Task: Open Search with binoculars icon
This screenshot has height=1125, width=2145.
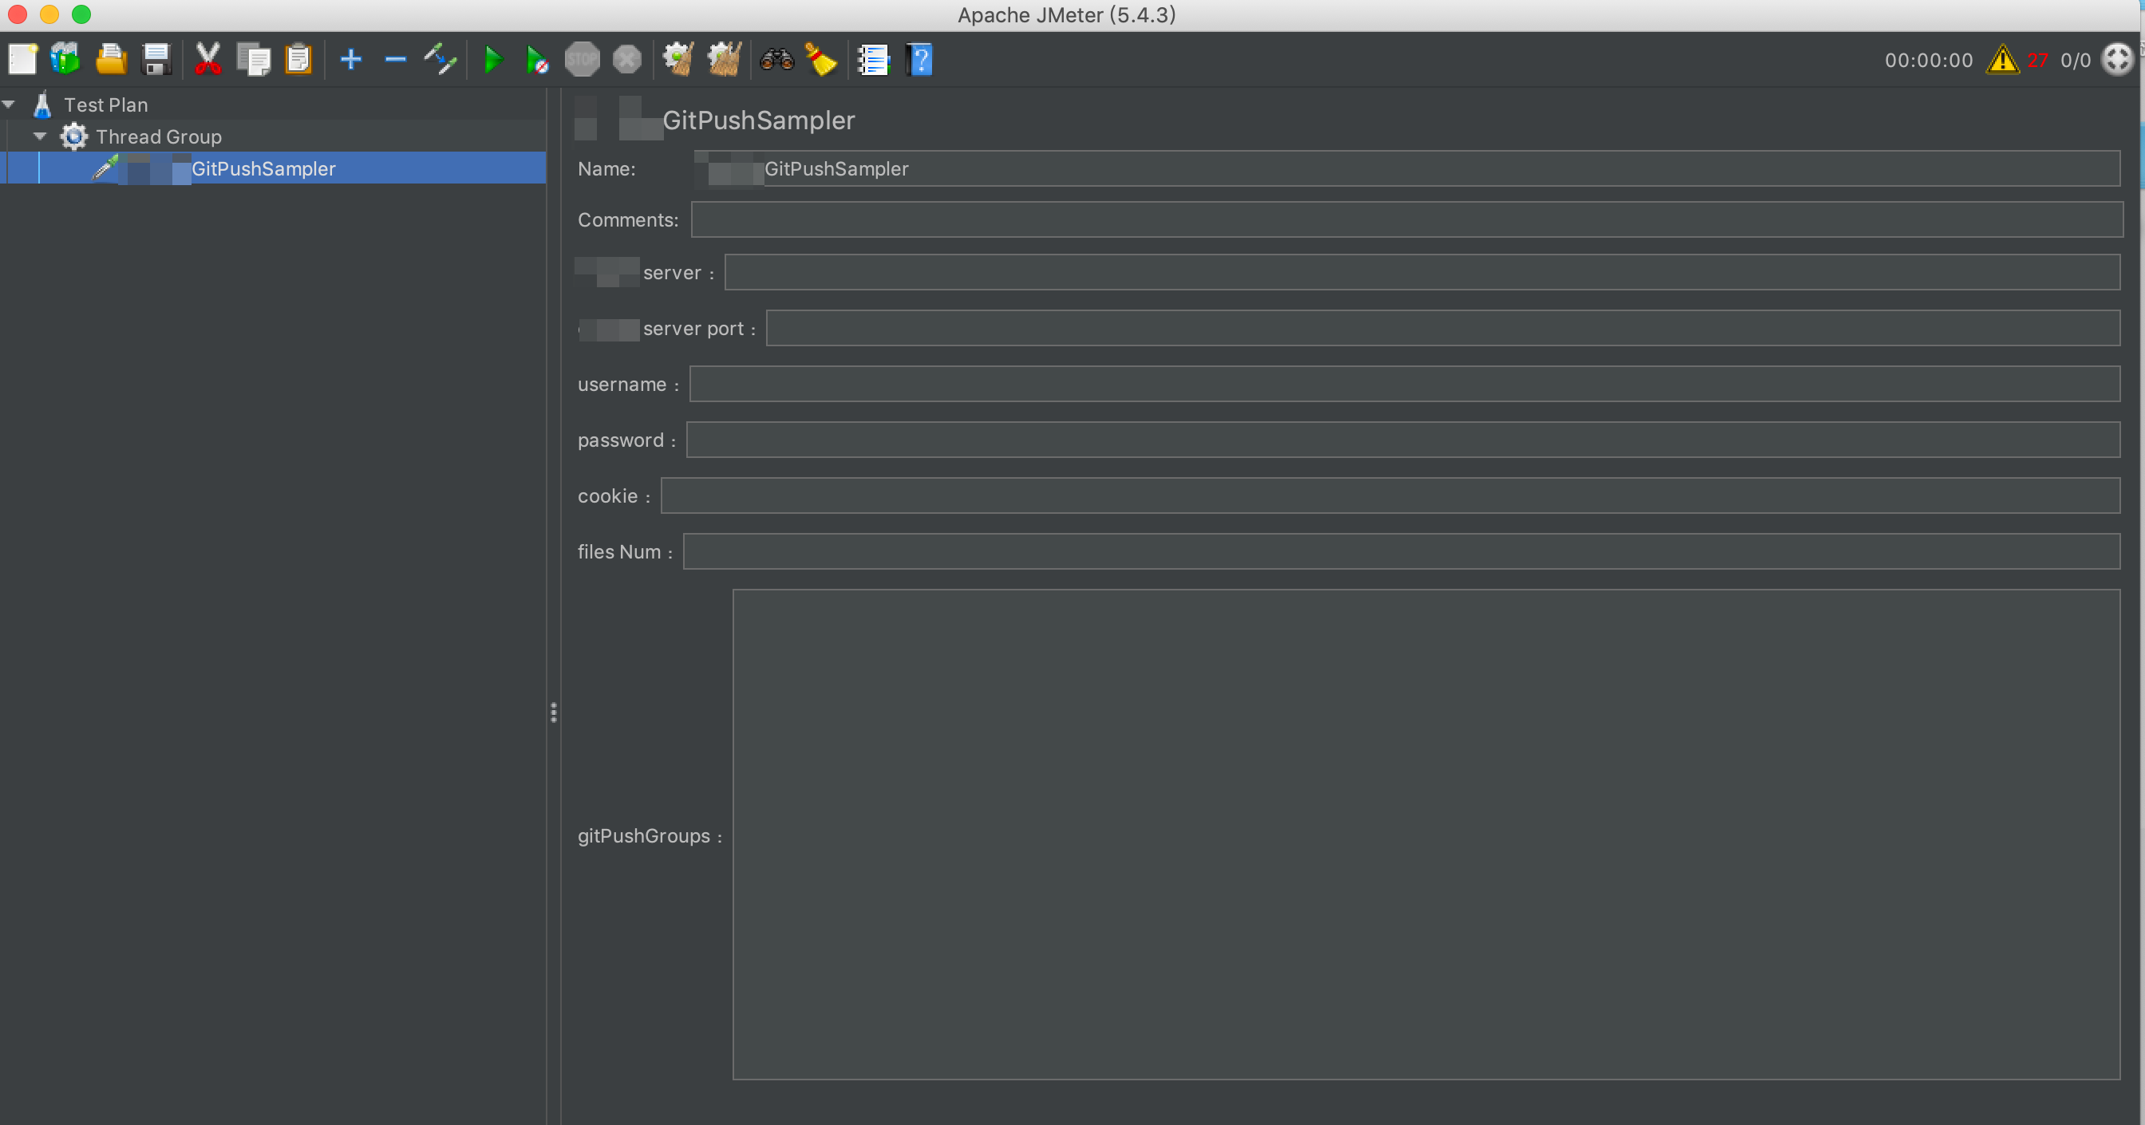Action: [x=776, y=60]
